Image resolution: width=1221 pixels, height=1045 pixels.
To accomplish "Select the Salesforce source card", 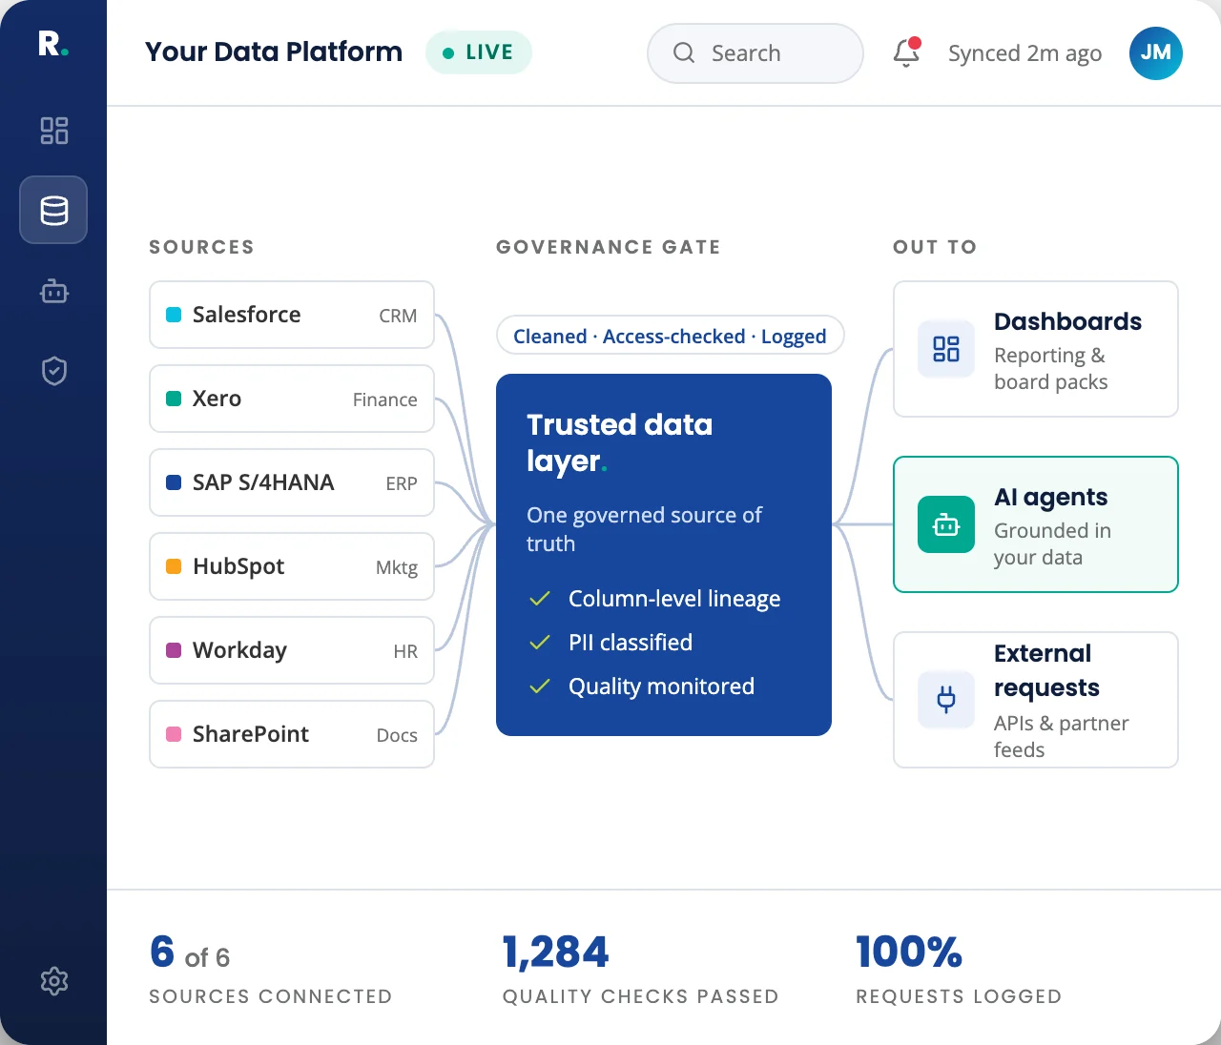I will coord(292,315).
